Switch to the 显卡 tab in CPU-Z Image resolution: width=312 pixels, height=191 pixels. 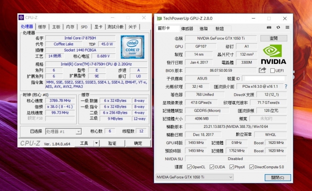(98, 27)
